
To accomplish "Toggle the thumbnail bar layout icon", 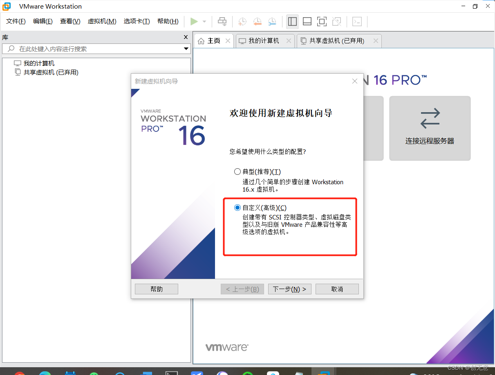I will [x=307, y=21].
